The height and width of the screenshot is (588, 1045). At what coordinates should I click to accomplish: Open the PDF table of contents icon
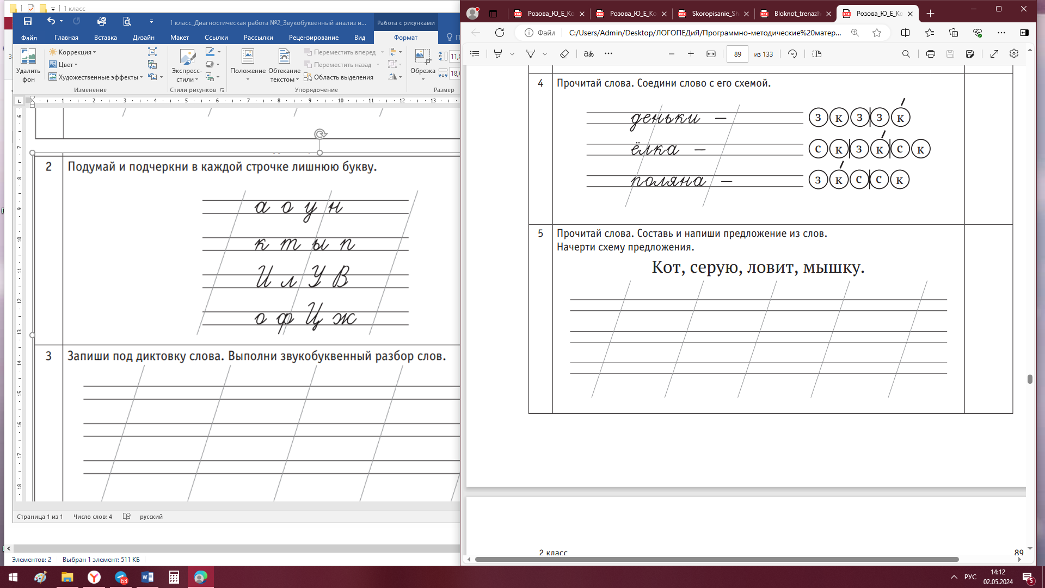475,54
